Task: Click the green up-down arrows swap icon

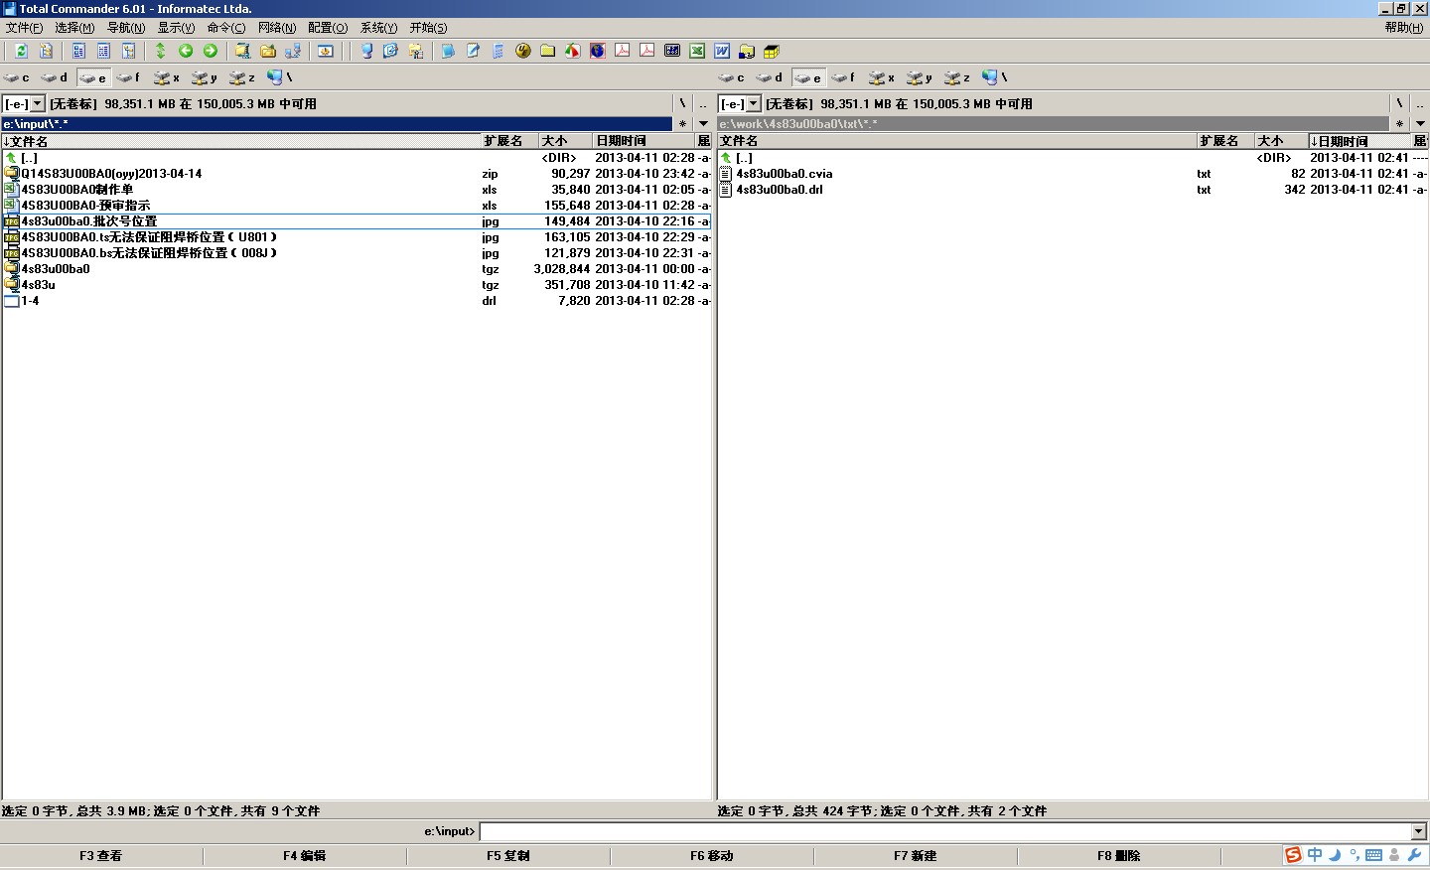Action: coord(161,51)
